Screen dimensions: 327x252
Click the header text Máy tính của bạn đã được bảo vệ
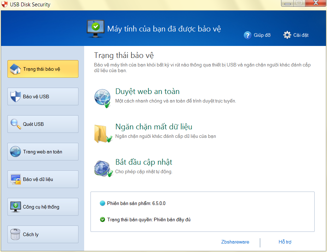(x=164, y=29)
